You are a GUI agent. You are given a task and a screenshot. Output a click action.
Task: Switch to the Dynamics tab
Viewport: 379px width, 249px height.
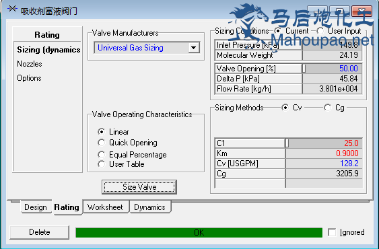point(150,207)
